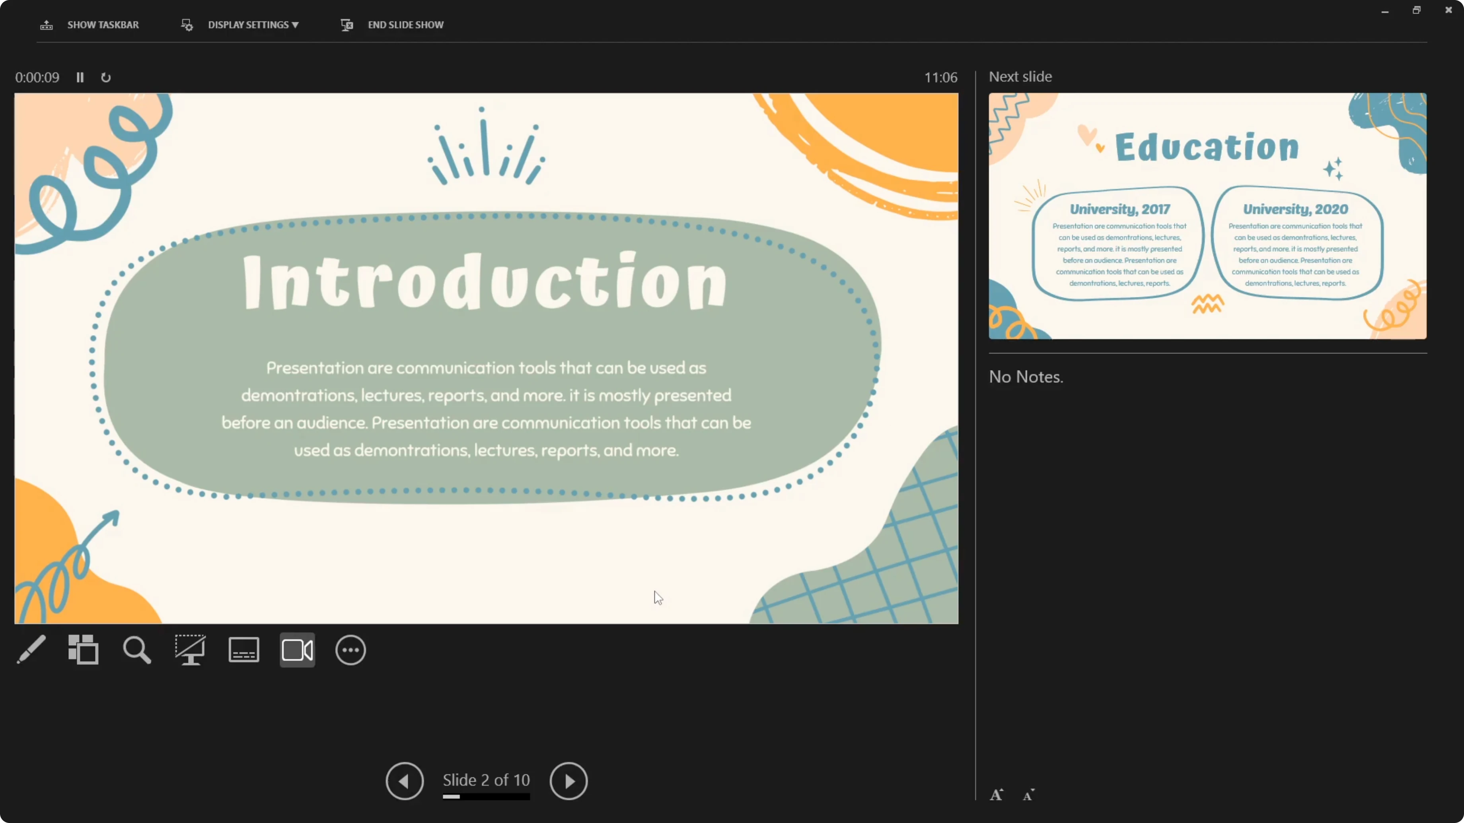
Task: Toggle the camera button
Action: click(x=297, y=650)
